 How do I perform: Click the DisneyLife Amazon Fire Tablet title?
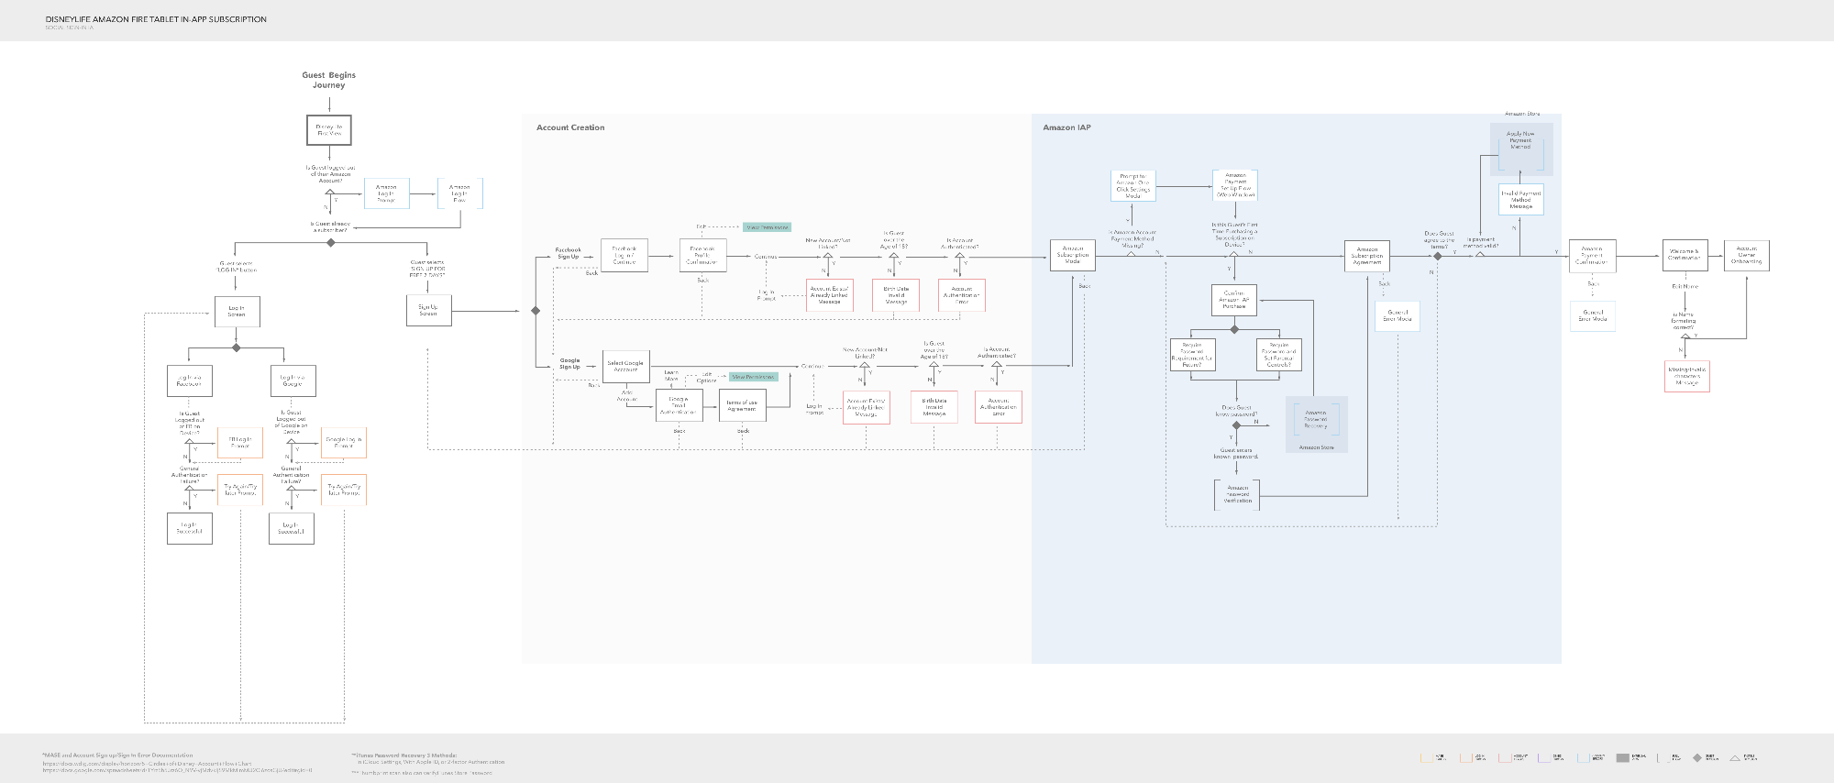(156, 19)
